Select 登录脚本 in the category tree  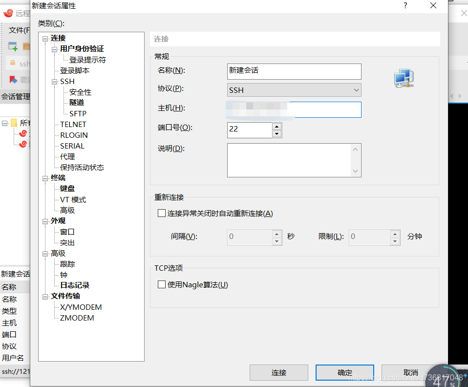click(75, 70)
